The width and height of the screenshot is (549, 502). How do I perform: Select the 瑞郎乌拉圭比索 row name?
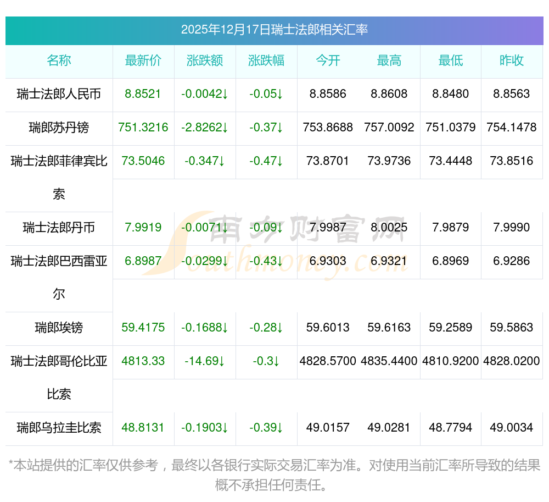pos(59,428)
